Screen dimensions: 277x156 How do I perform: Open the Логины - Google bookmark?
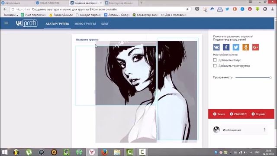tap(117, 15)
